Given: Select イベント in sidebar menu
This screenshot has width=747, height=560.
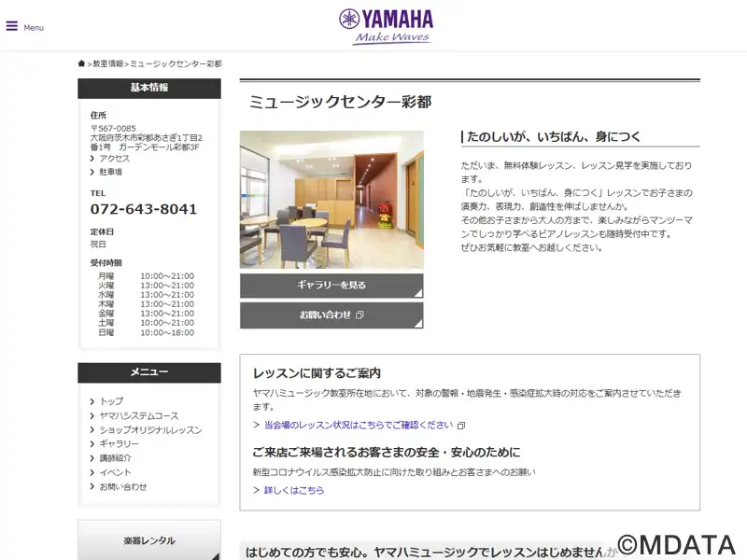Looking at the screenshot, I should pos(115,472).
